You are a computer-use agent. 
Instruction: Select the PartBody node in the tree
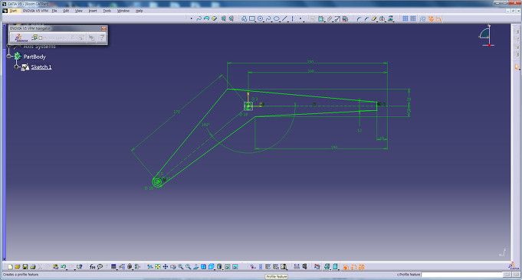34,57
